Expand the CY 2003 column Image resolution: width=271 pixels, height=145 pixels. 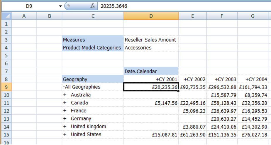(216, 79)
